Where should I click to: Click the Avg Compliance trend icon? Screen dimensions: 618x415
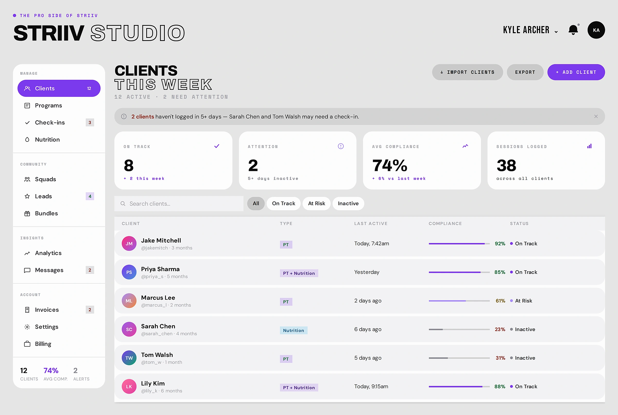coord(465,146)
